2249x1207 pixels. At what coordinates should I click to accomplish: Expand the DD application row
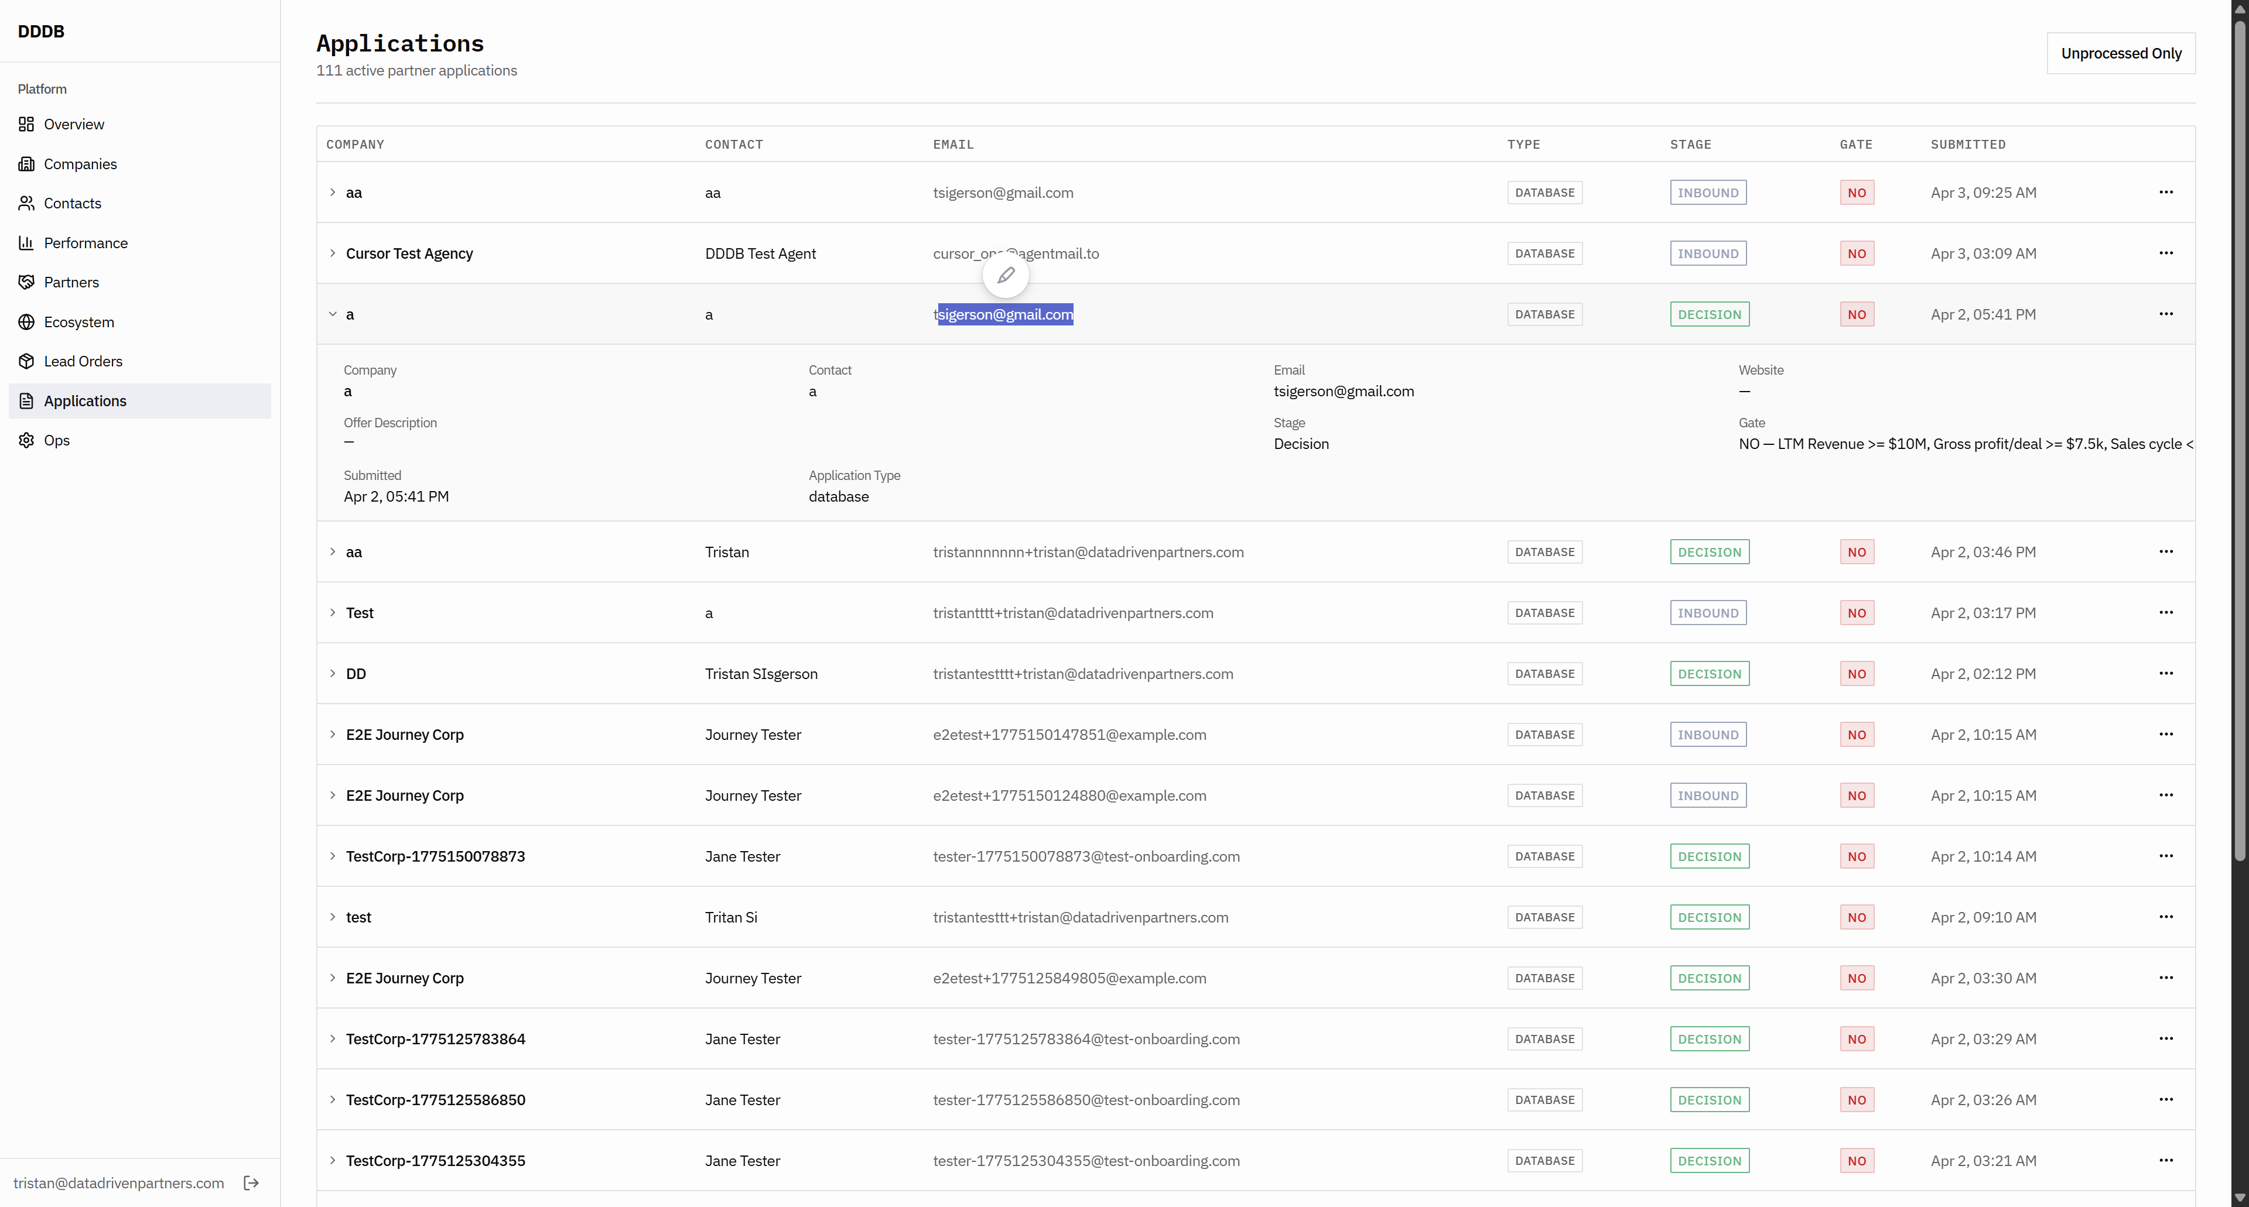[x=333, y=674]
